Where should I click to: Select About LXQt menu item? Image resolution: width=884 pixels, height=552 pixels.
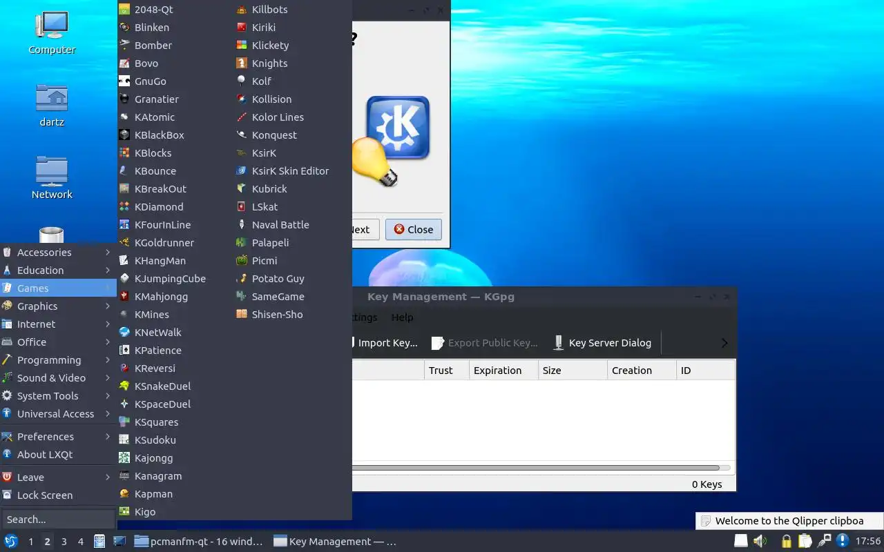coord(58,455)
